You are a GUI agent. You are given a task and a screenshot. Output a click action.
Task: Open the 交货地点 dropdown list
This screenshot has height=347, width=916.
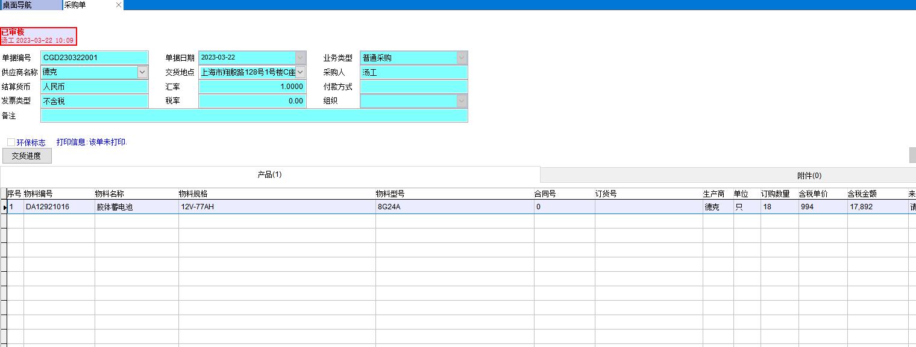point(301,72)
